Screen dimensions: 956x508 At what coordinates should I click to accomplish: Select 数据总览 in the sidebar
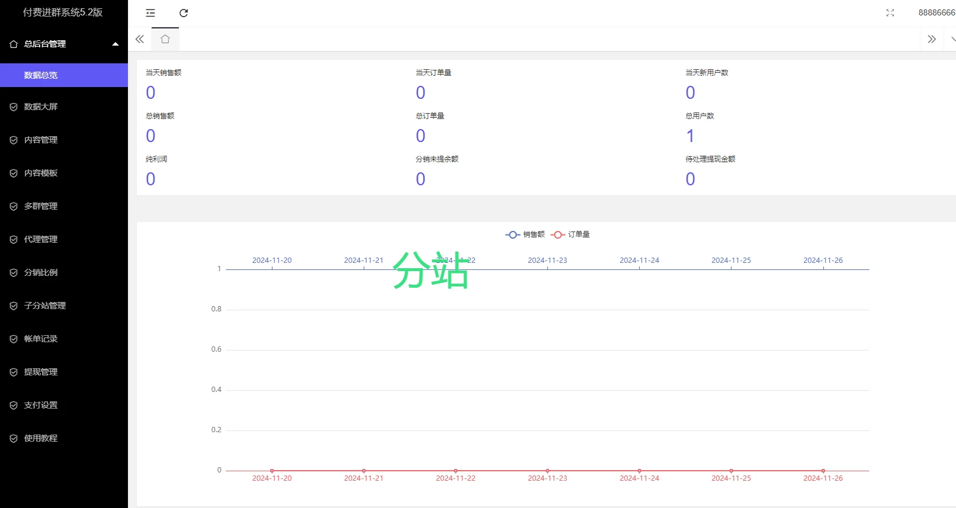(41, 75)
